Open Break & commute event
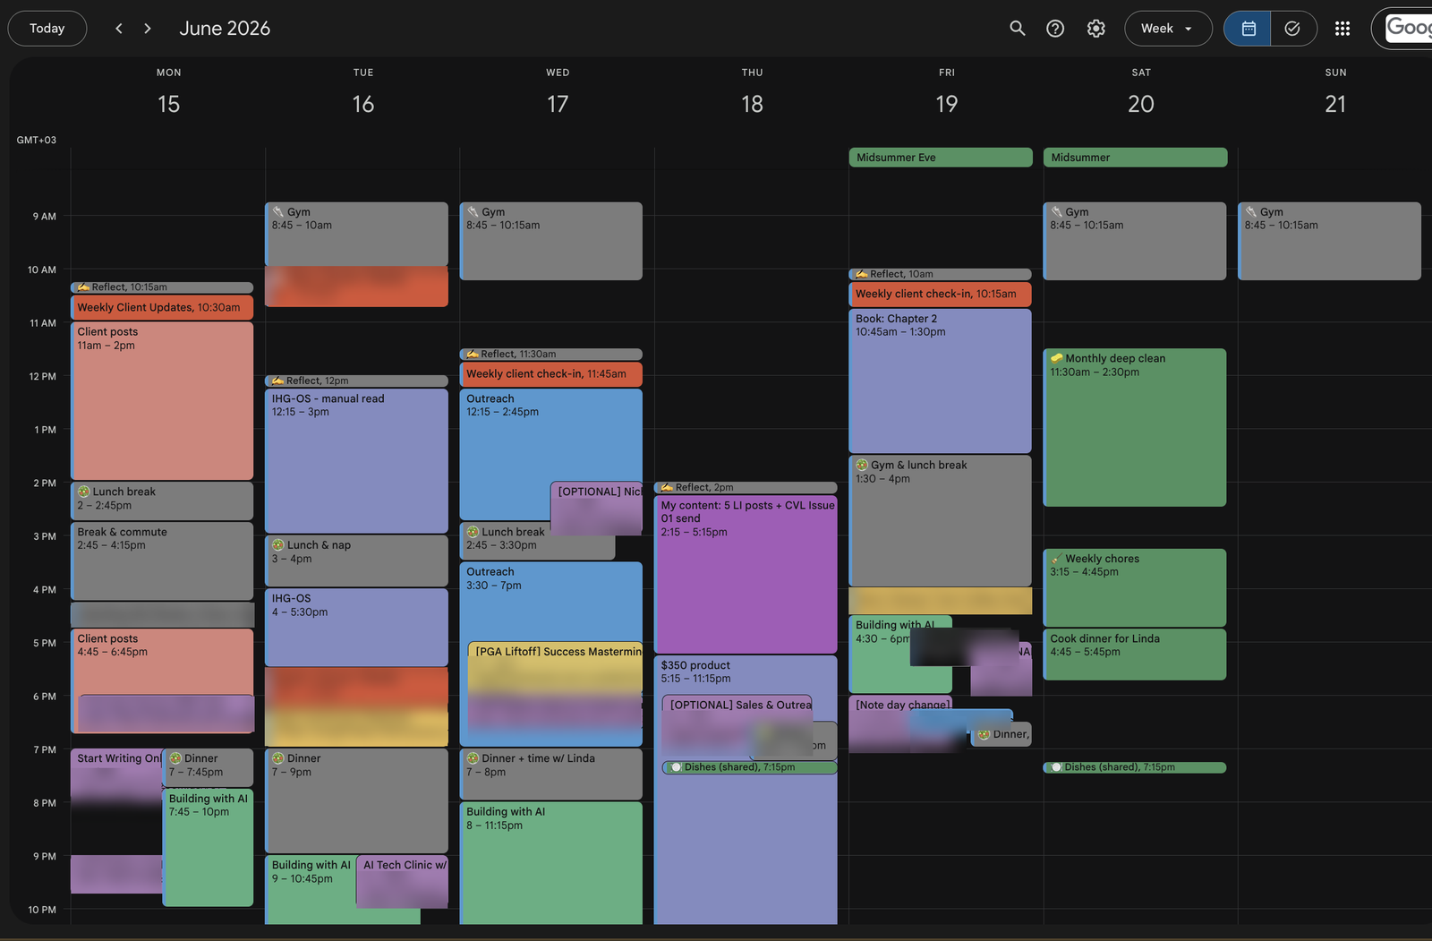Viewport: 1432px width, 941px height. pyautogui.click(x=162, y=560)
